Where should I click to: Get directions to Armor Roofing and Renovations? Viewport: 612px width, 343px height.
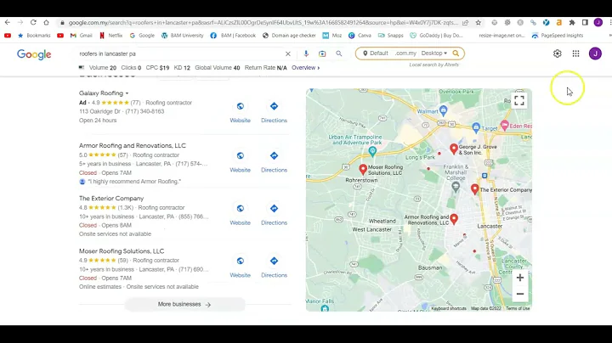point(274,155)
